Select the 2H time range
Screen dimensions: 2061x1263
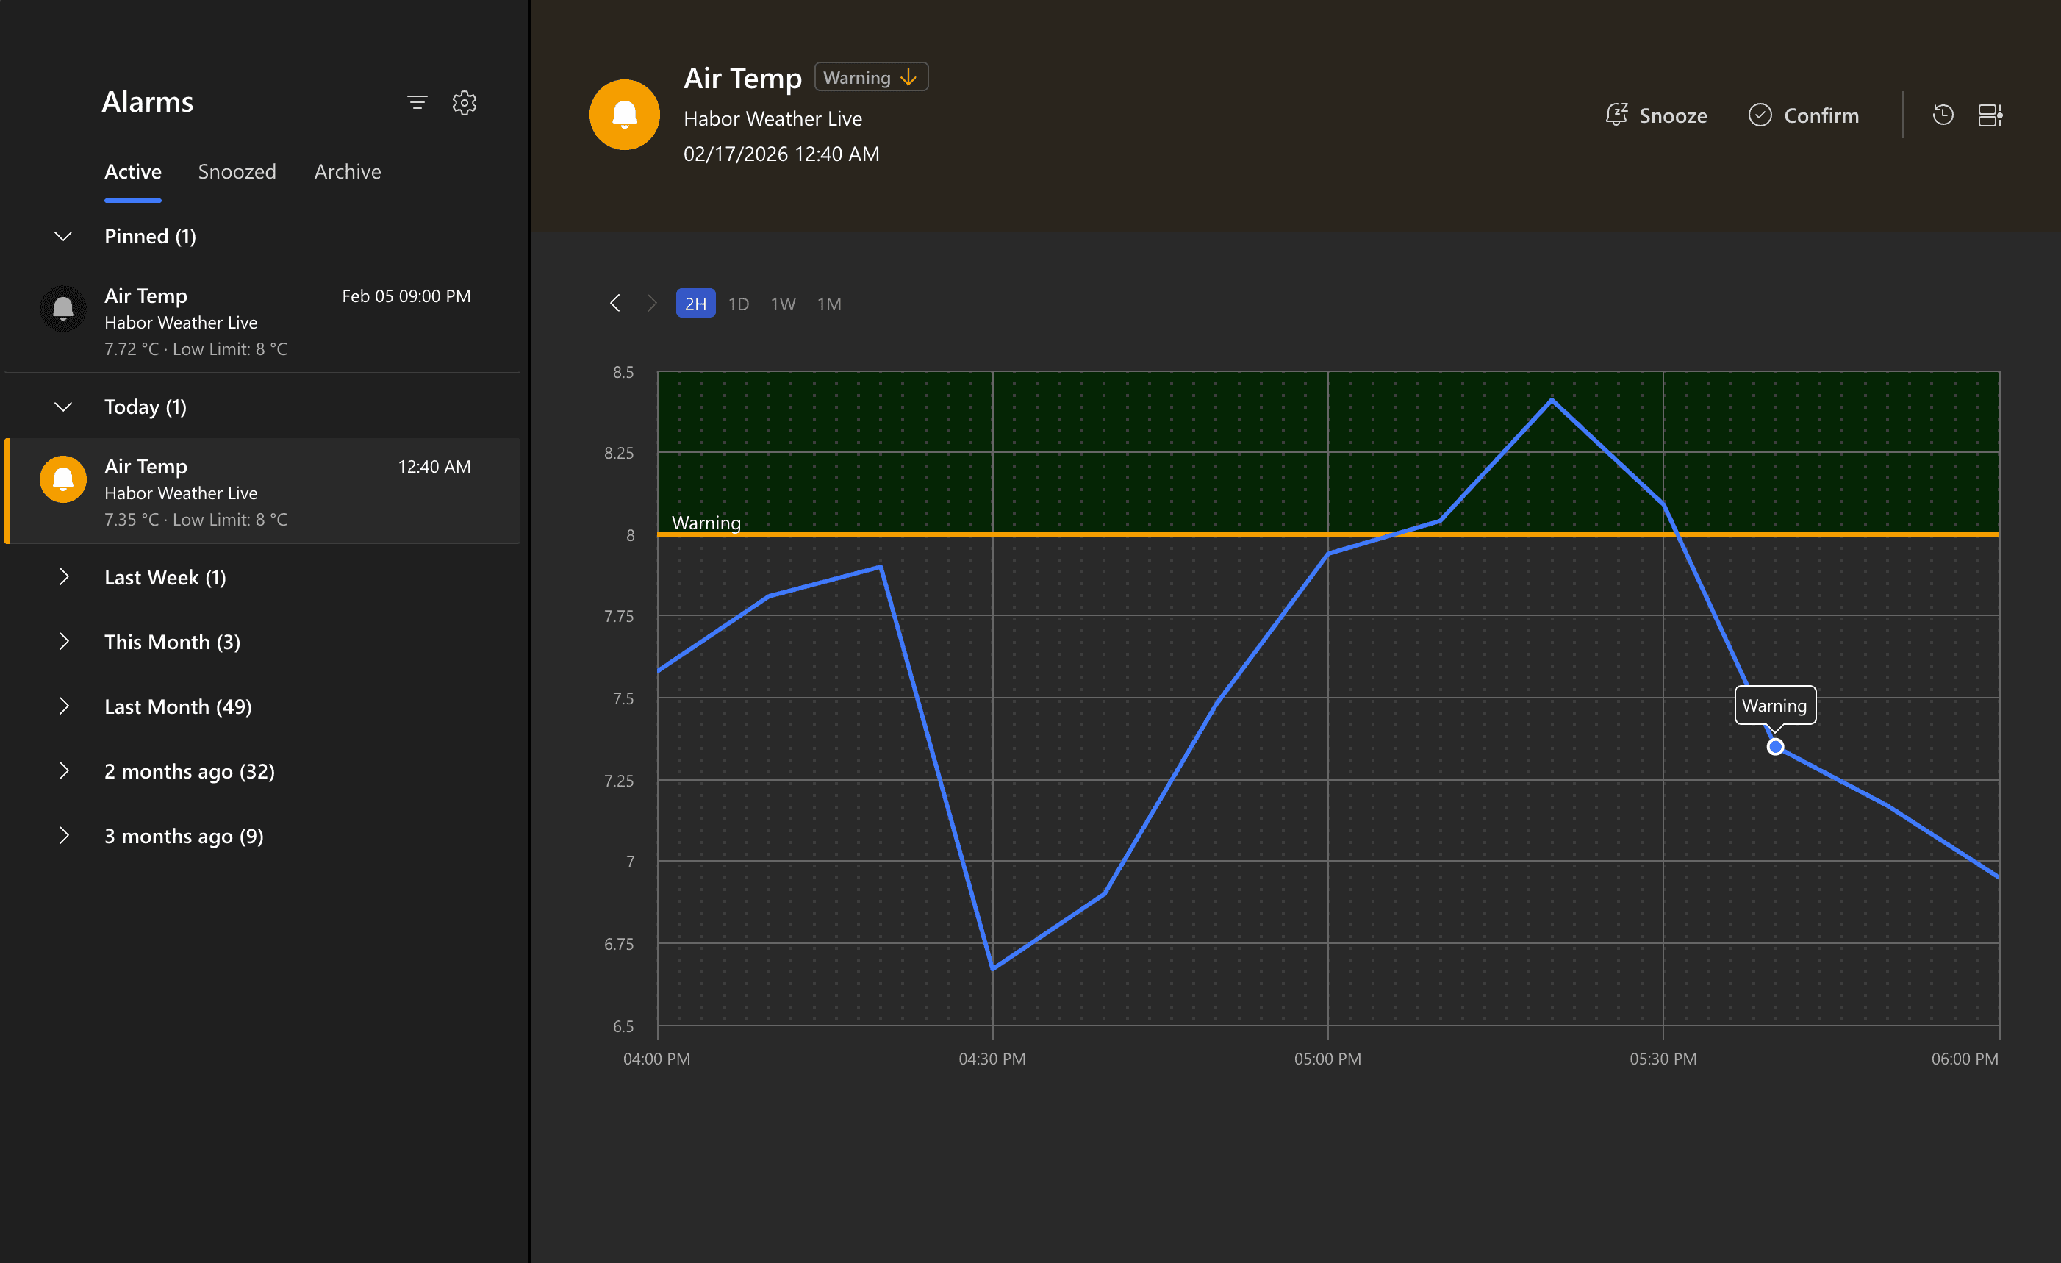pos(695,304)
